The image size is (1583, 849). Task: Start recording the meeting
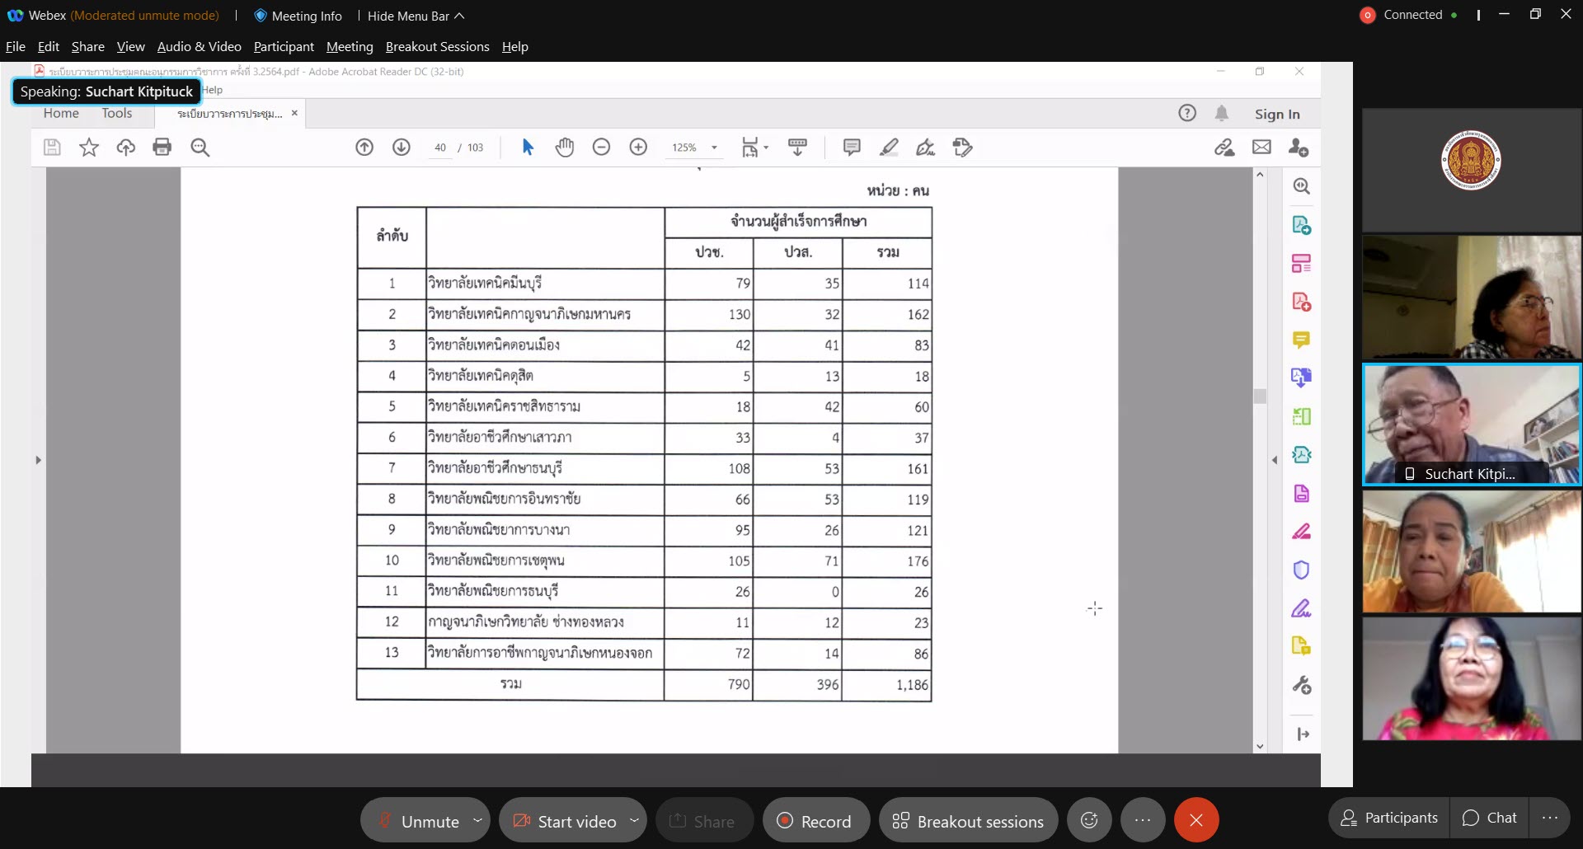click(815, 821)
